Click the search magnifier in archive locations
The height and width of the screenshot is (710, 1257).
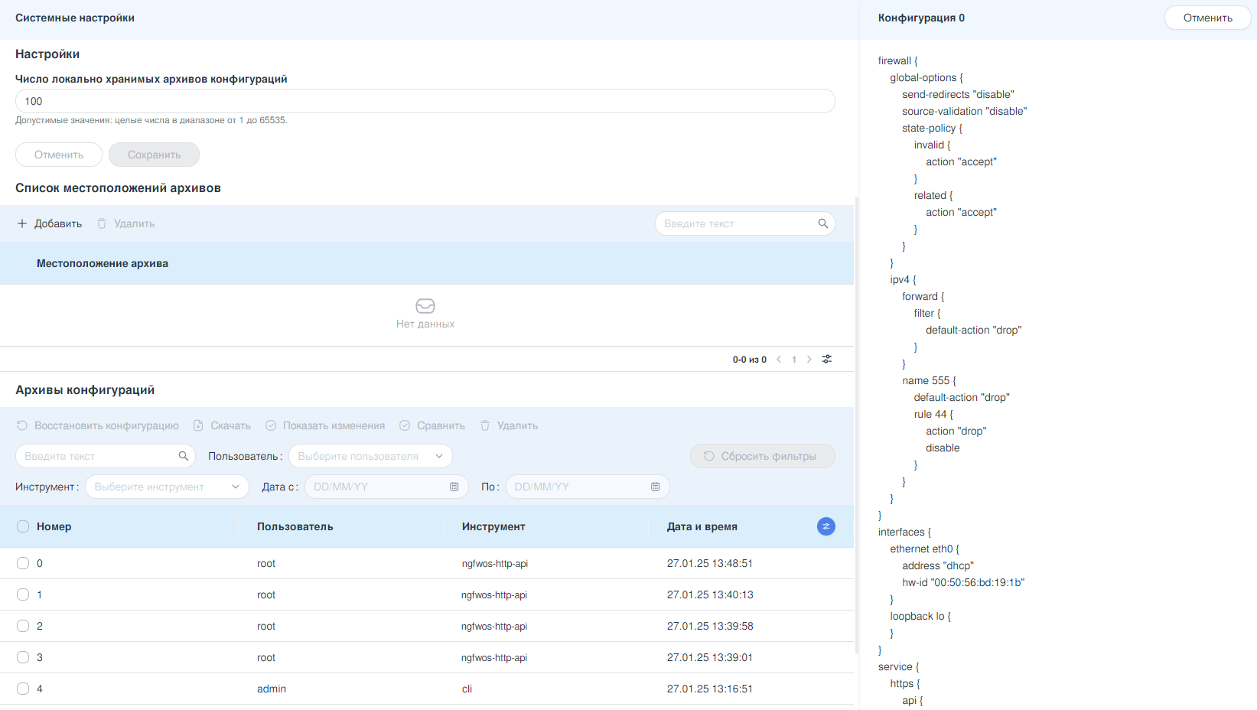[823, 223]
